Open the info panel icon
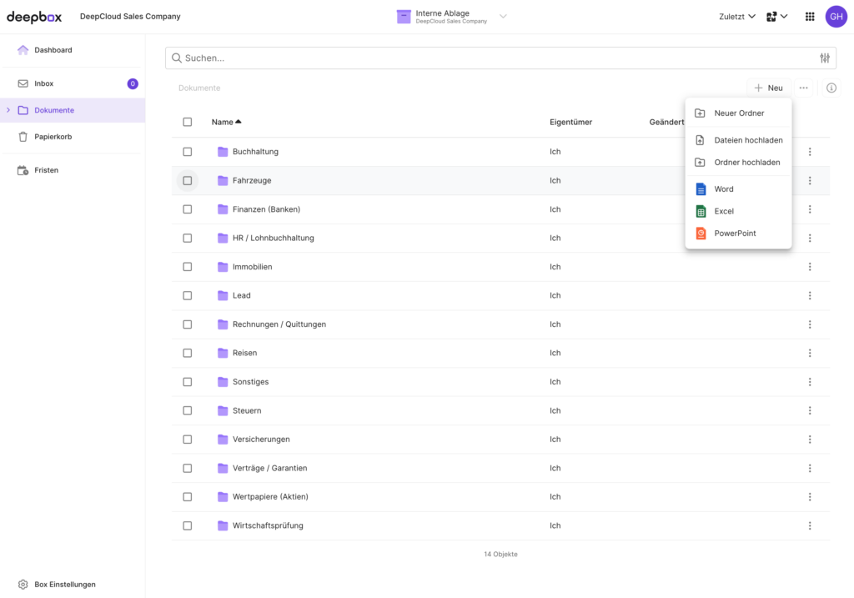The height and width of the screenshot is (598, 854). coord(831,88)
